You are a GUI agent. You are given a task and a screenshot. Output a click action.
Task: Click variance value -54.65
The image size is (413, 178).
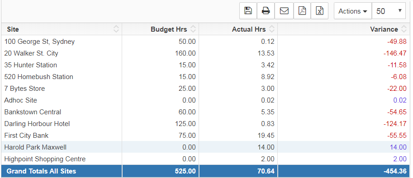click(397, 112)
